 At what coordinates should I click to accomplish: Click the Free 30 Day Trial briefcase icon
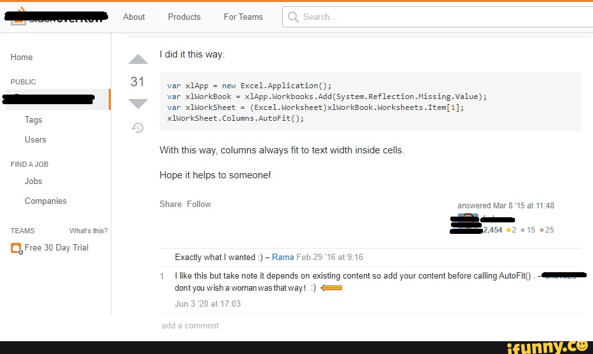coord(17,249)
